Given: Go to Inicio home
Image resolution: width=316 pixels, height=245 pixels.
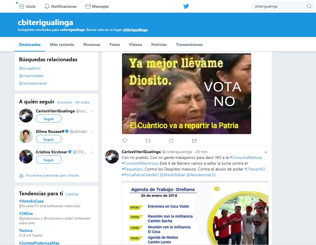Looking at the screenshot, I should pyautogui.click(x=27, y=6).
